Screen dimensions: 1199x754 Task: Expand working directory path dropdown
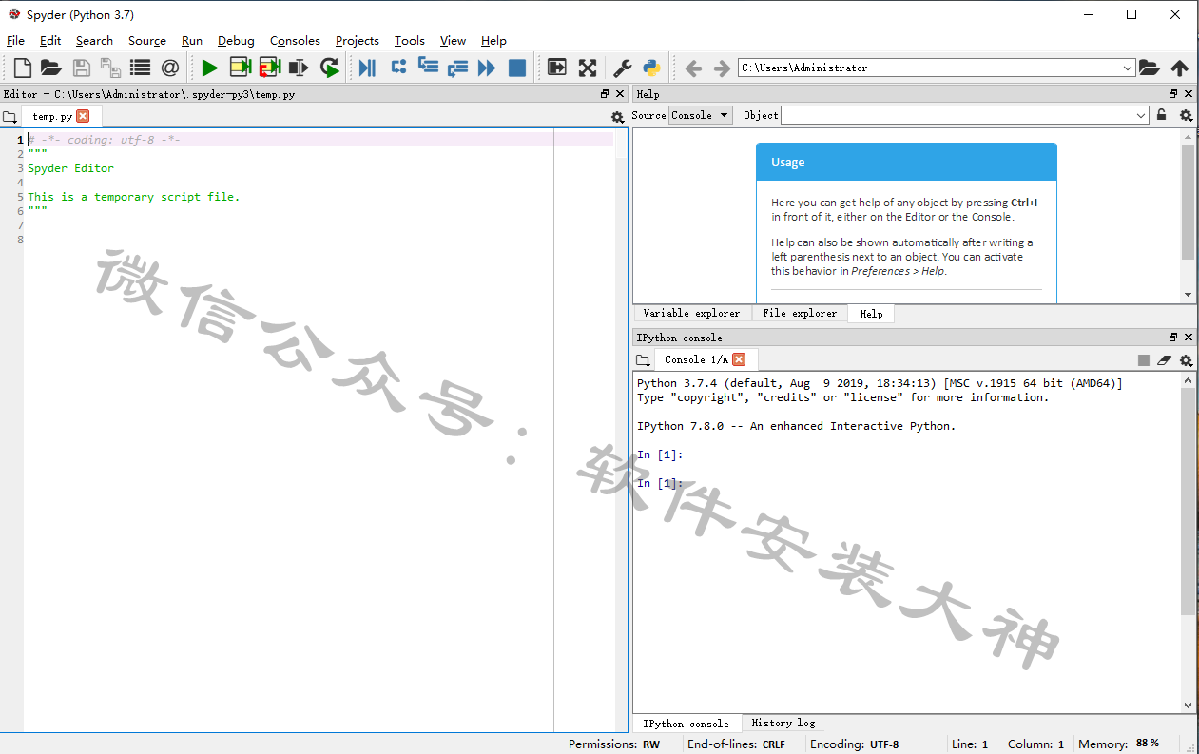[x=1128, y=68]
